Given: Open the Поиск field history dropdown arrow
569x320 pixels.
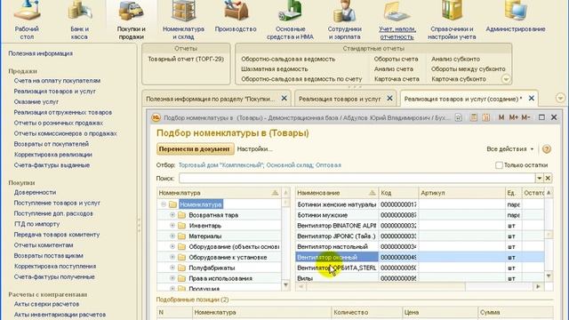Looking at the screenshot, I should 540,178.
